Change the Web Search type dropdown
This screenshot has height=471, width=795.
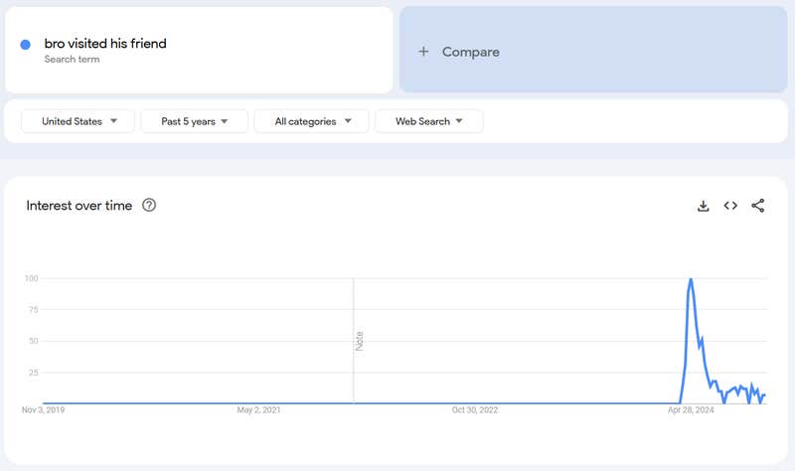428,121
